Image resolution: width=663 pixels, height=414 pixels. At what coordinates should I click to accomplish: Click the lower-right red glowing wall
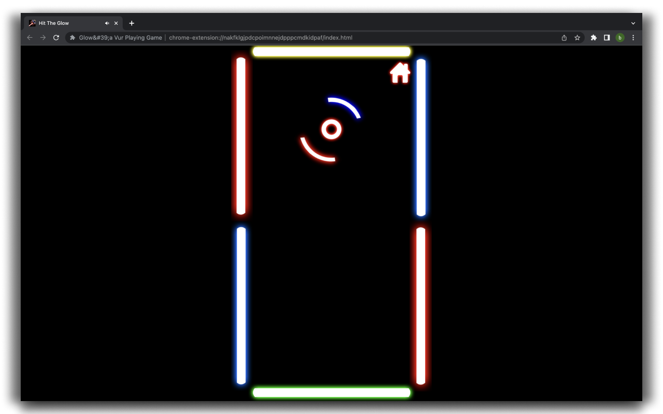[421, 306]
